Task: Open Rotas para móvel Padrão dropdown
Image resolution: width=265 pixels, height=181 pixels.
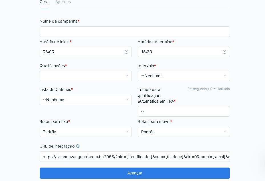Action: pos(184,132)
